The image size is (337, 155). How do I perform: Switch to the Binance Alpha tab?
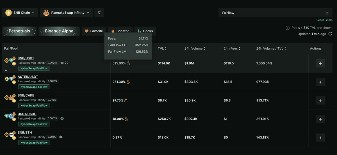59,31
